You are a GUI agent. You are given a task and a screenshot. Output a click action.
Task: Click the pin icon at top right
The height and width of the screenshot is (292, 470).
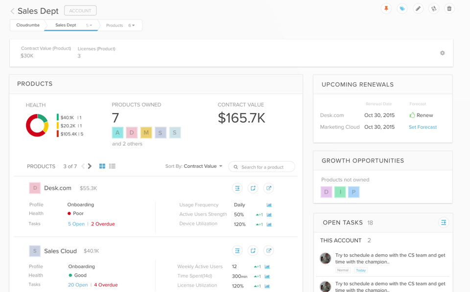tap(386, 8)
